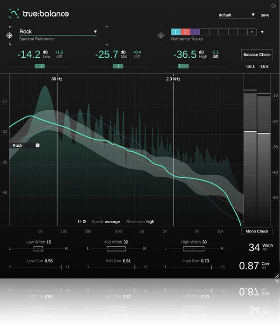Click the High Width meter
The width and height of the screenshot is (280, 326).
pos(194,249)
